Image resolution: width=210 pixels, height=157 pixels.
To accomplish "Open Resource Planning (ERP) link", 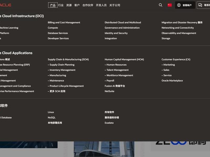I will (15, 65).
